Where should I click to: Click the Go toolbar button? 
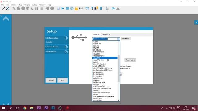point(113,8)
